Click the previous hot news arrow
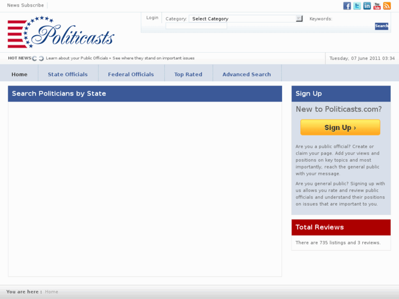The width and height of the screenshot is (399, 299). pyautogui.click(x=35, y=58)
